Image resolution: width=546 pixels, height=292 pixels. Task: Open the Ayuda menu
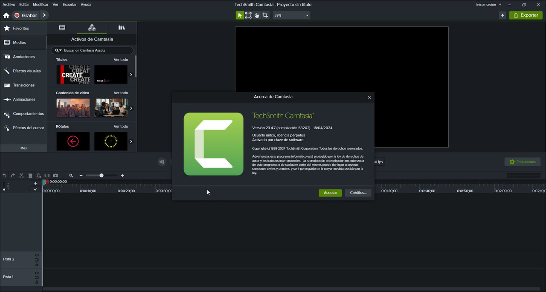86,5
